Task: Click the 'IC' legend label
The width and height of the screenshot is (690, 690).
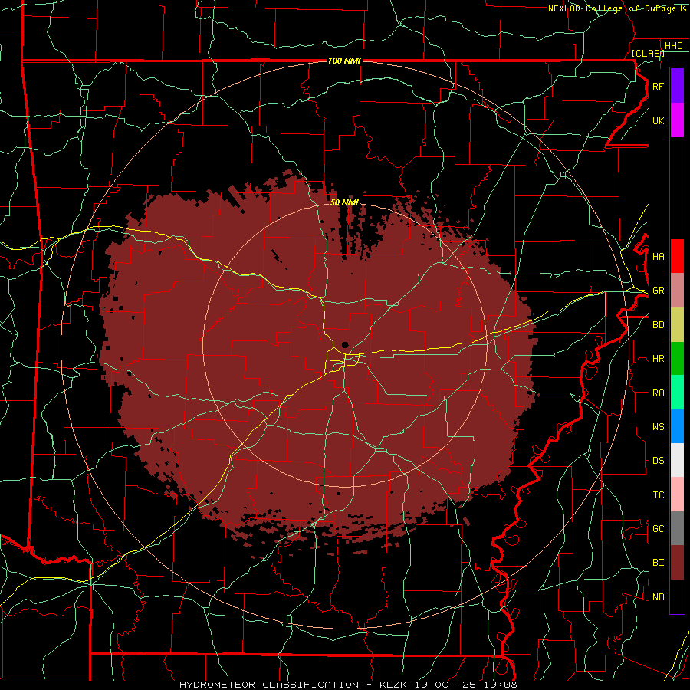Action: (x=658, y=495)
